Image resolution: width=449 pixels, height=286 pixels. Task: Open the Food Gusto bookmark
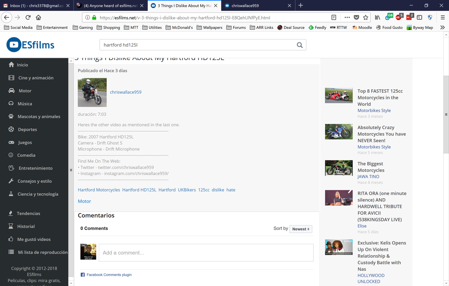click(x=389, y=27)
